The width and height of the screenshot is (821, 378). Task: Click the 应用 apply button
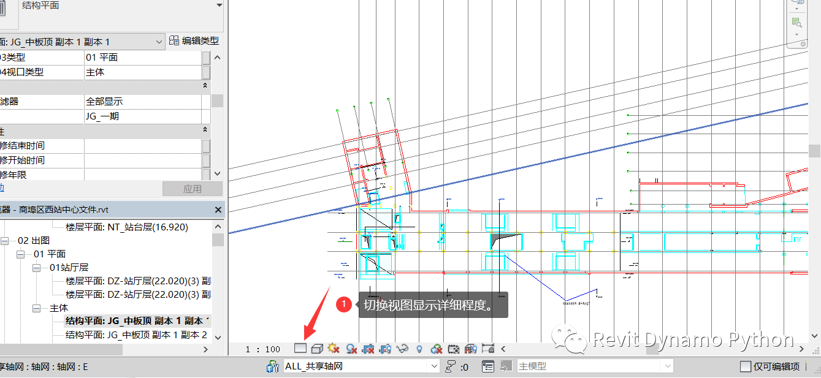click(x=193, y=189)
